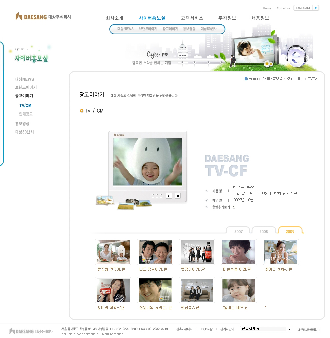
Task: Click the Home breadcrumb icon
Action: click(246, 79)
